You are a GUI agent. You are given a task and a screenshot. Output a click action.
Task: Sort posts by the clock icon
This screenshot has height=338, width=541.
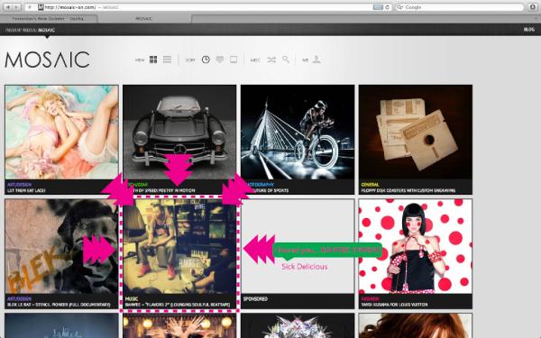coord(206,59)
